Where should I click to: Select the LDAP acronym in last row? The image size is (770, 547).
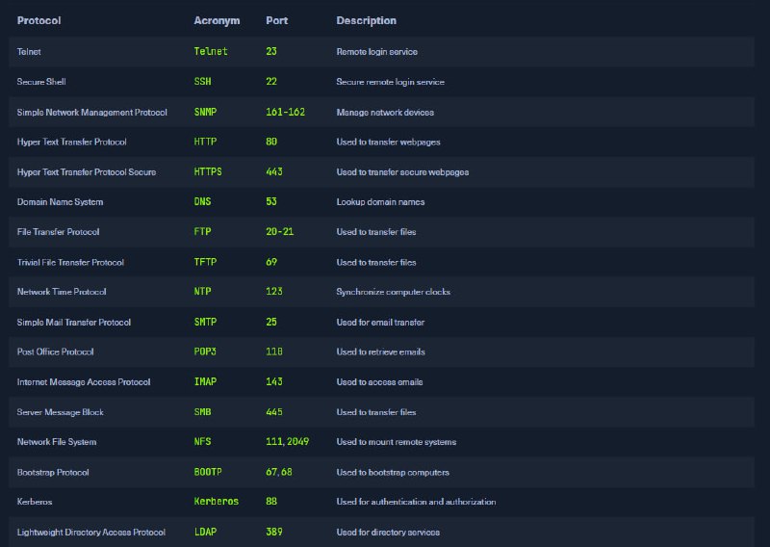(x=205, y=532)
